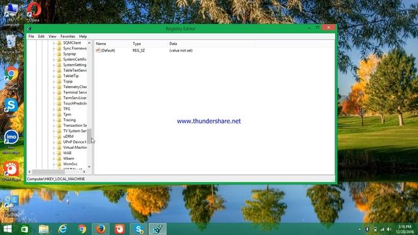Open the Google Chrome desktop shortcut
The height and width of the screenshot is (235, 418).
coord(11,78)
